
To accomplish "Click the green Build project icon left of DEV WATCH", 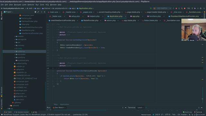I will 151,8.
